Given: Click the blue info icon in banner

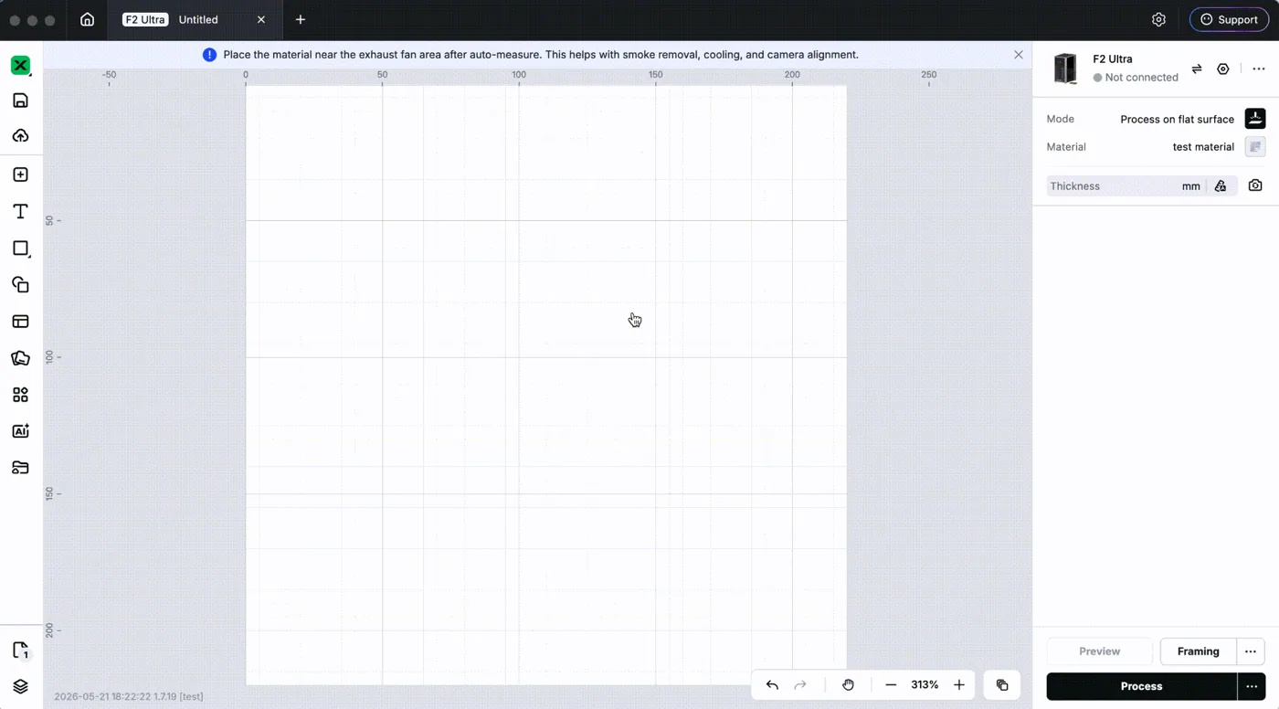Looking at the screenshot, I should tap(209, 55).
